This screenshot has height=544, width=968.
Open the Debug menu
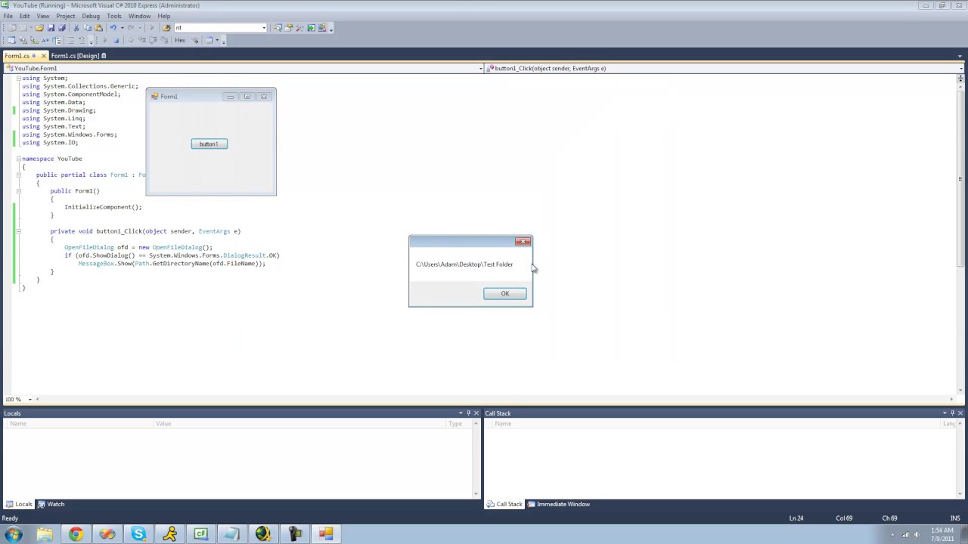point(91,16)
